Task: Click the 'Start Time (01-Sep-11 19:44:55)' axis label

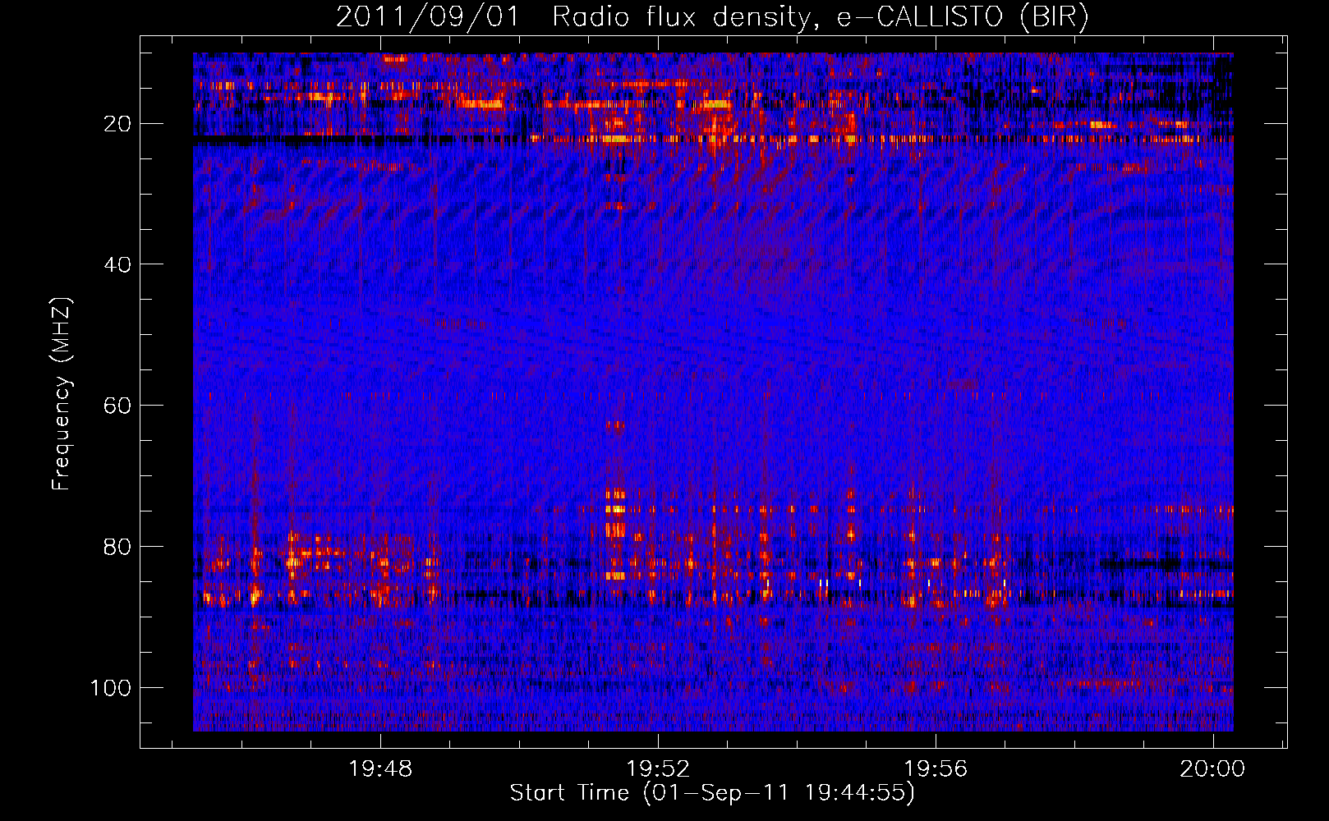Action: [x=712, y=793]
